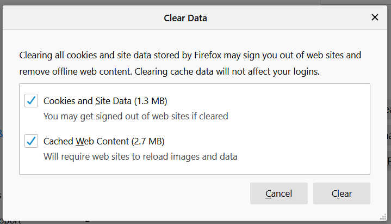Click the "Clear Data" dialog title
391x224 pixels.
tap(185, 18)
